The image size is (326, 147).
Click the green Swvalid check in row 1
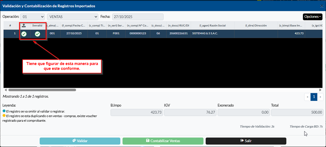click(x=38, y=34)
